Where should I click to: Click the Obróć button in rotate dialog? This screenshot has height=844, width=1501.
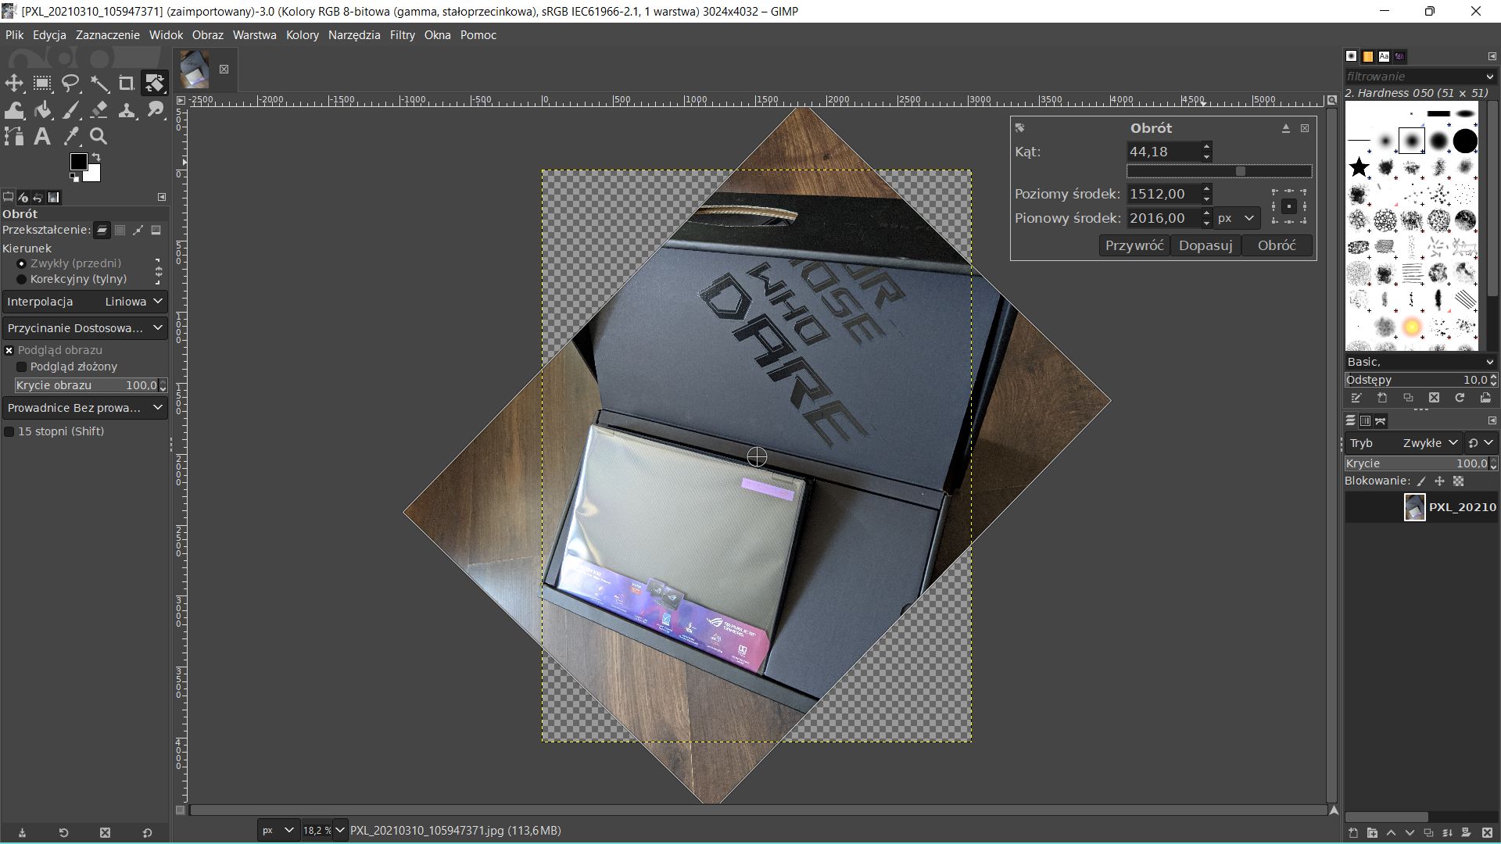(1277, 245)
